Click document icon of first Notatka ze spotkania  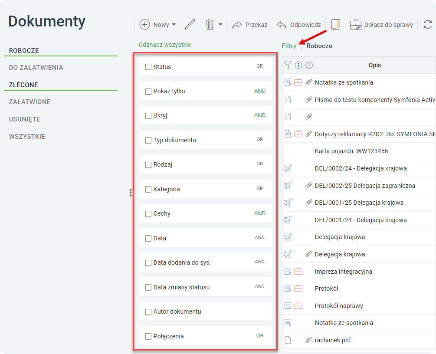pyautogui.click(x=288, y=82)
